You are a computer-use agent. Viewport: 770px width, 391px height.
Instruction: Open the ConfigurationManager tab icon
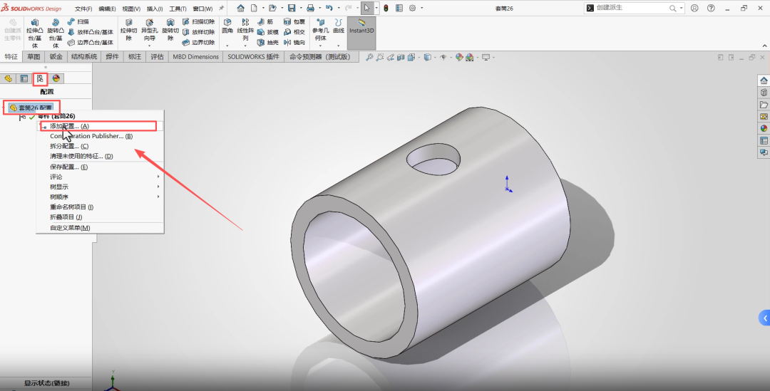[x=40, y=78]
